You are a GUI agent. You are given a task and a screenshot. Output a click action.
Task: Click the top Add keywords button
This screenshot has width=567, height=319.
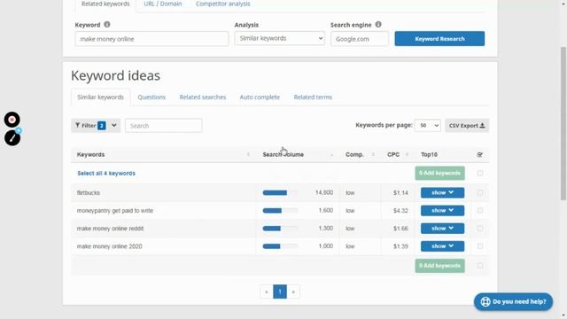(439, 173)
